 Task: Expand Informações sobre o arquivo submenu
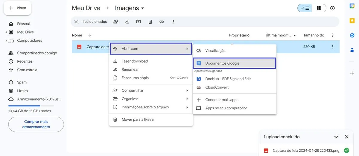coord(151,107)
